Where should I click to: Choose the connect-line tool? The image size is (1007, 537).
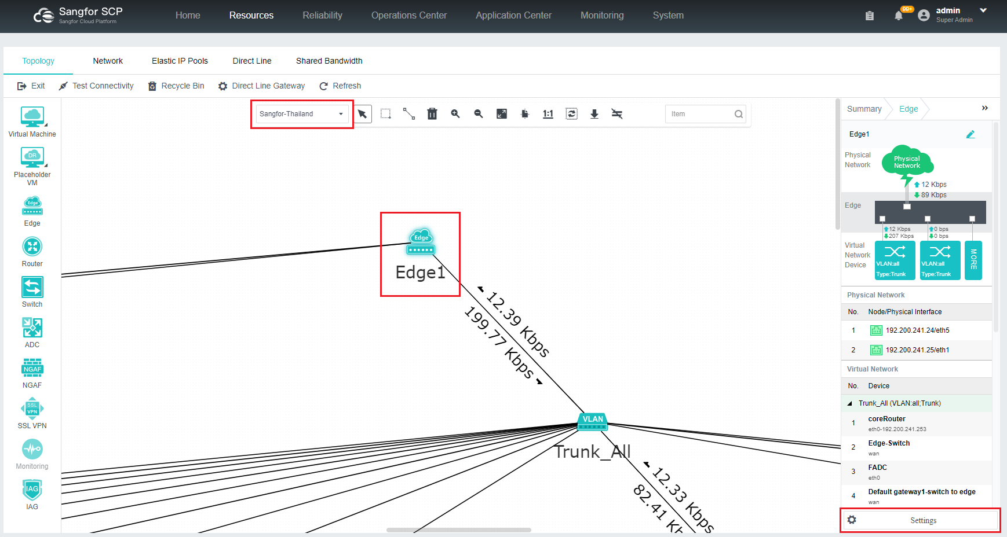click(409, 114)
